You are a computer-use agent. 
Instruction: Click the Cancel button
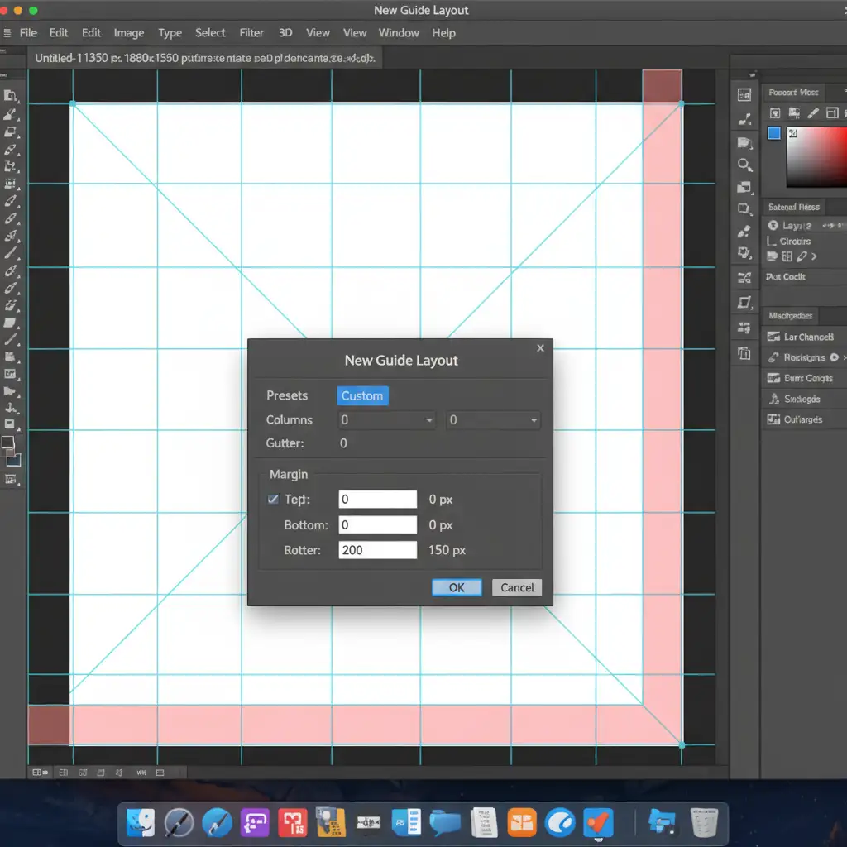(x=517, y=587)
